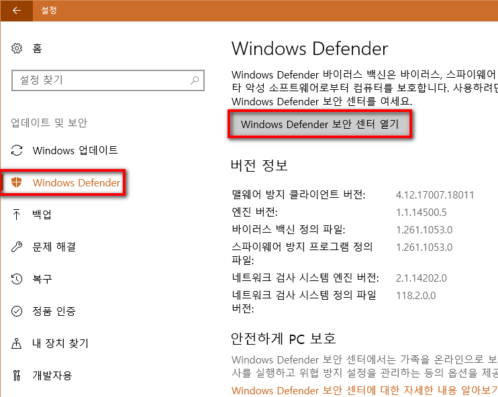Screen dimensions: 498x397
Task: Click the recovery history clock icon
Action: 17,279
